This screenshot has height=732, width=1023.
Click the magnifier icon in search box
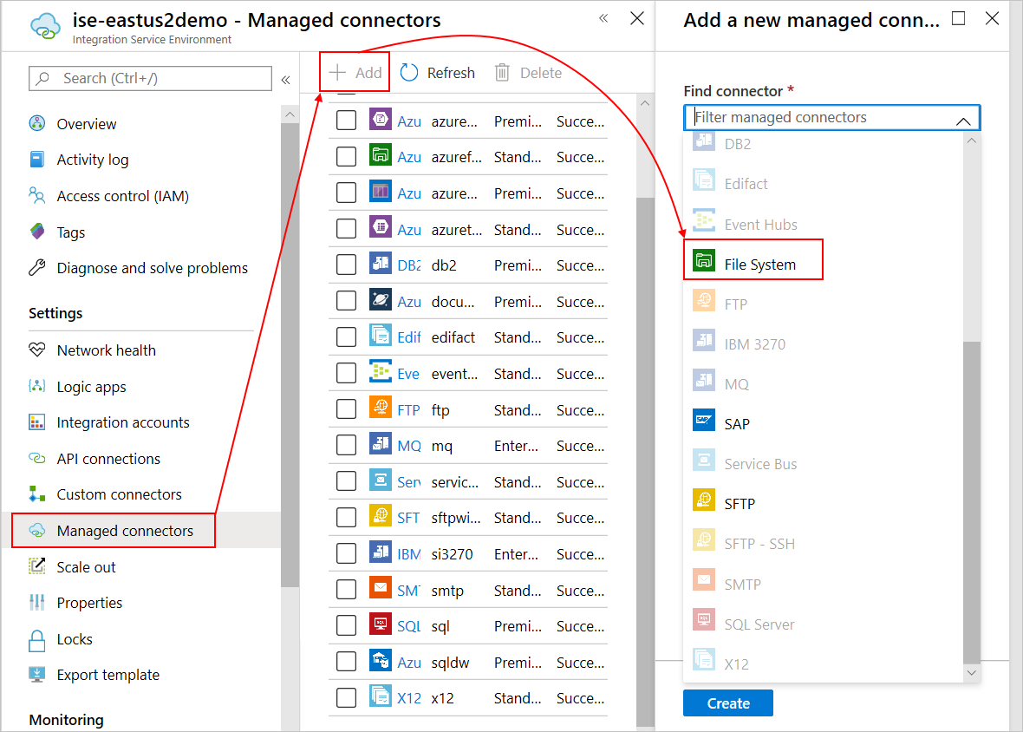point(43,78)
